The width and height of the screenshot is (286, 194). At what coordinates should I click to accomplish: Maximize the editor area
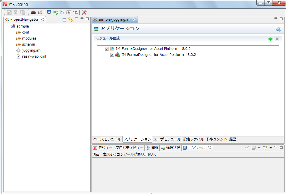281,19
